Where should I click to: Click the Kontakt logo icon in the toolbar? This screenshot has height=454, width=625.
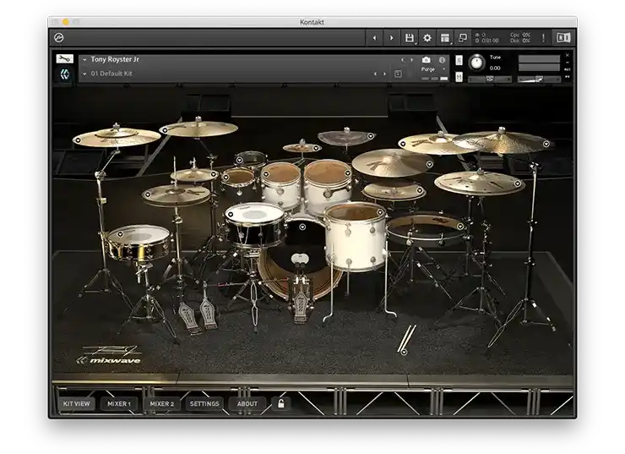pyautogui.click(x=59, y=38)
